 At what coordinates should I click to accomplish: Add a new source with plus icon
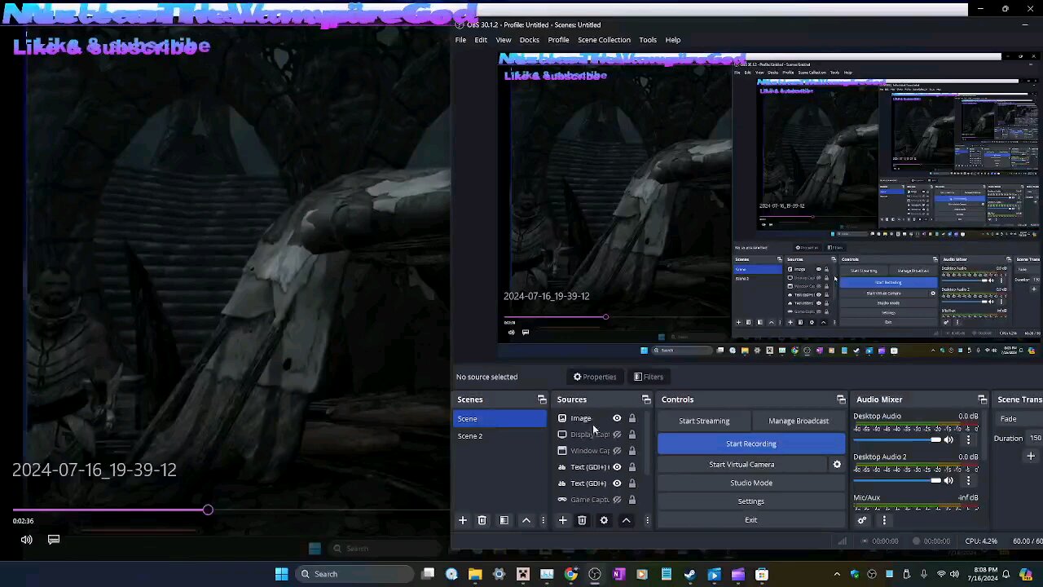(562, 520)
